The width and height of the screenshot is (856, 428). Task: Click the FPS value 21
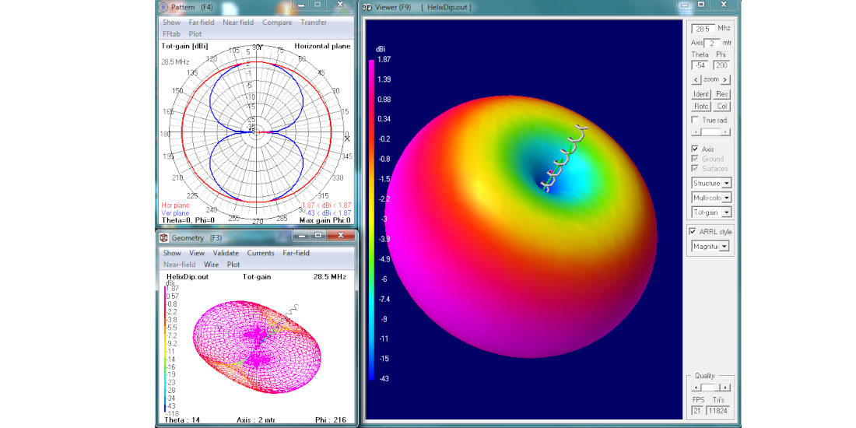(x=698, y=411)
